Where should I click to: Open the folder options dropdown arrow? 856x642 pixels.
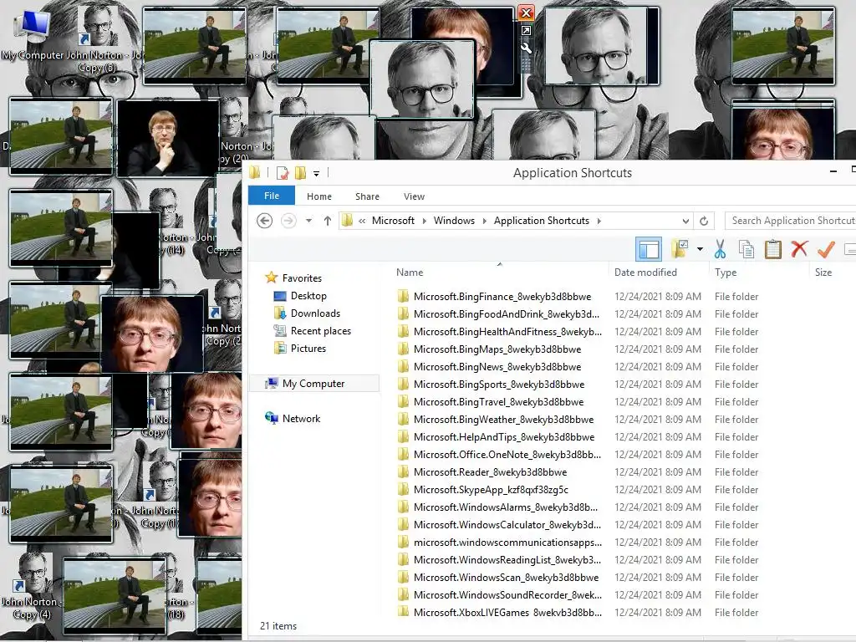[700, 249]
